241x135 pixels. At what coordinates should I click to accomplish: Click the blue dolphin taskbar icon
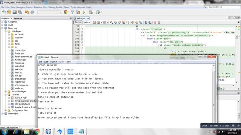coord(59,132)
